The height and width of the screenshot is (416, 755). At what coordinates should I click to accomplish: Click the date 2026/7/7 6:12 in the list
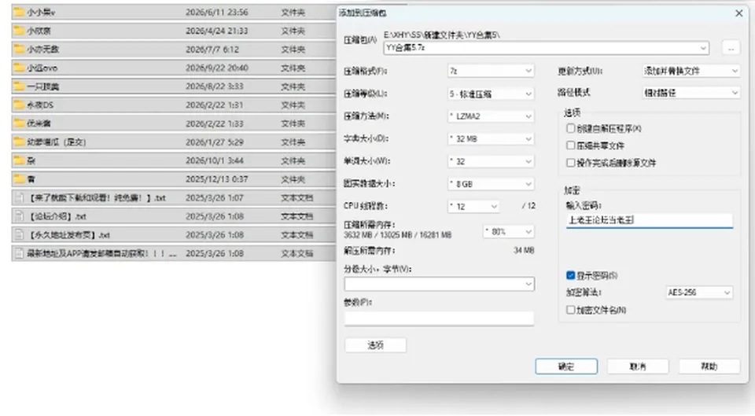(x=212, y=50)
